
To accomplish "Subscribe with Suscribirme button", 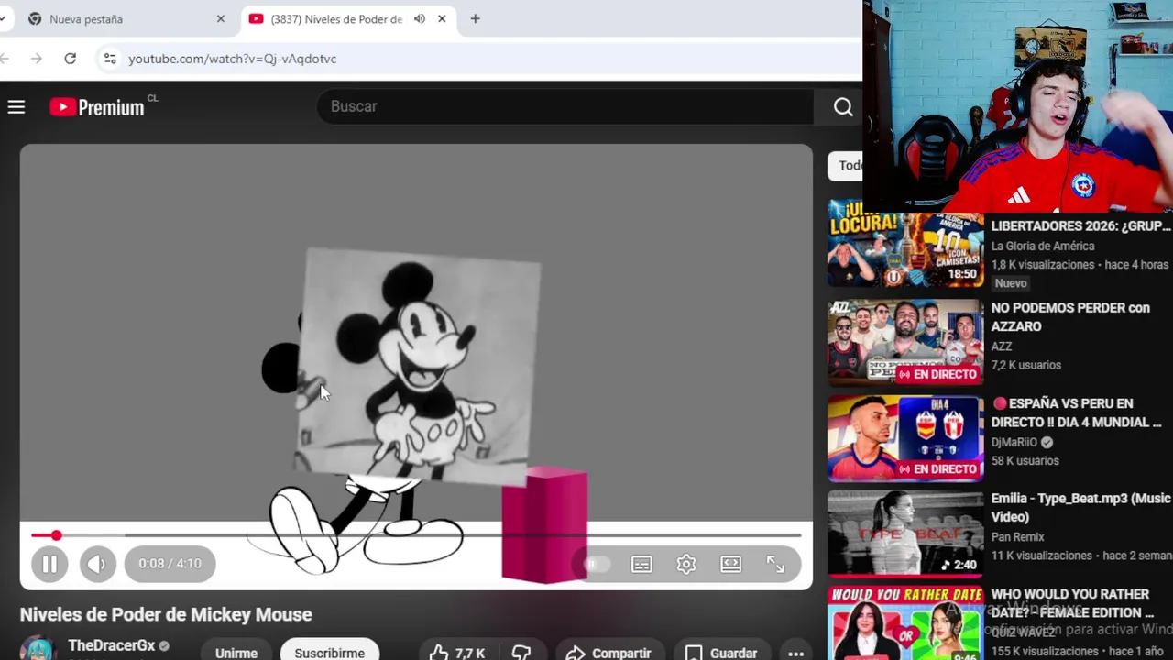I will 330,653.
